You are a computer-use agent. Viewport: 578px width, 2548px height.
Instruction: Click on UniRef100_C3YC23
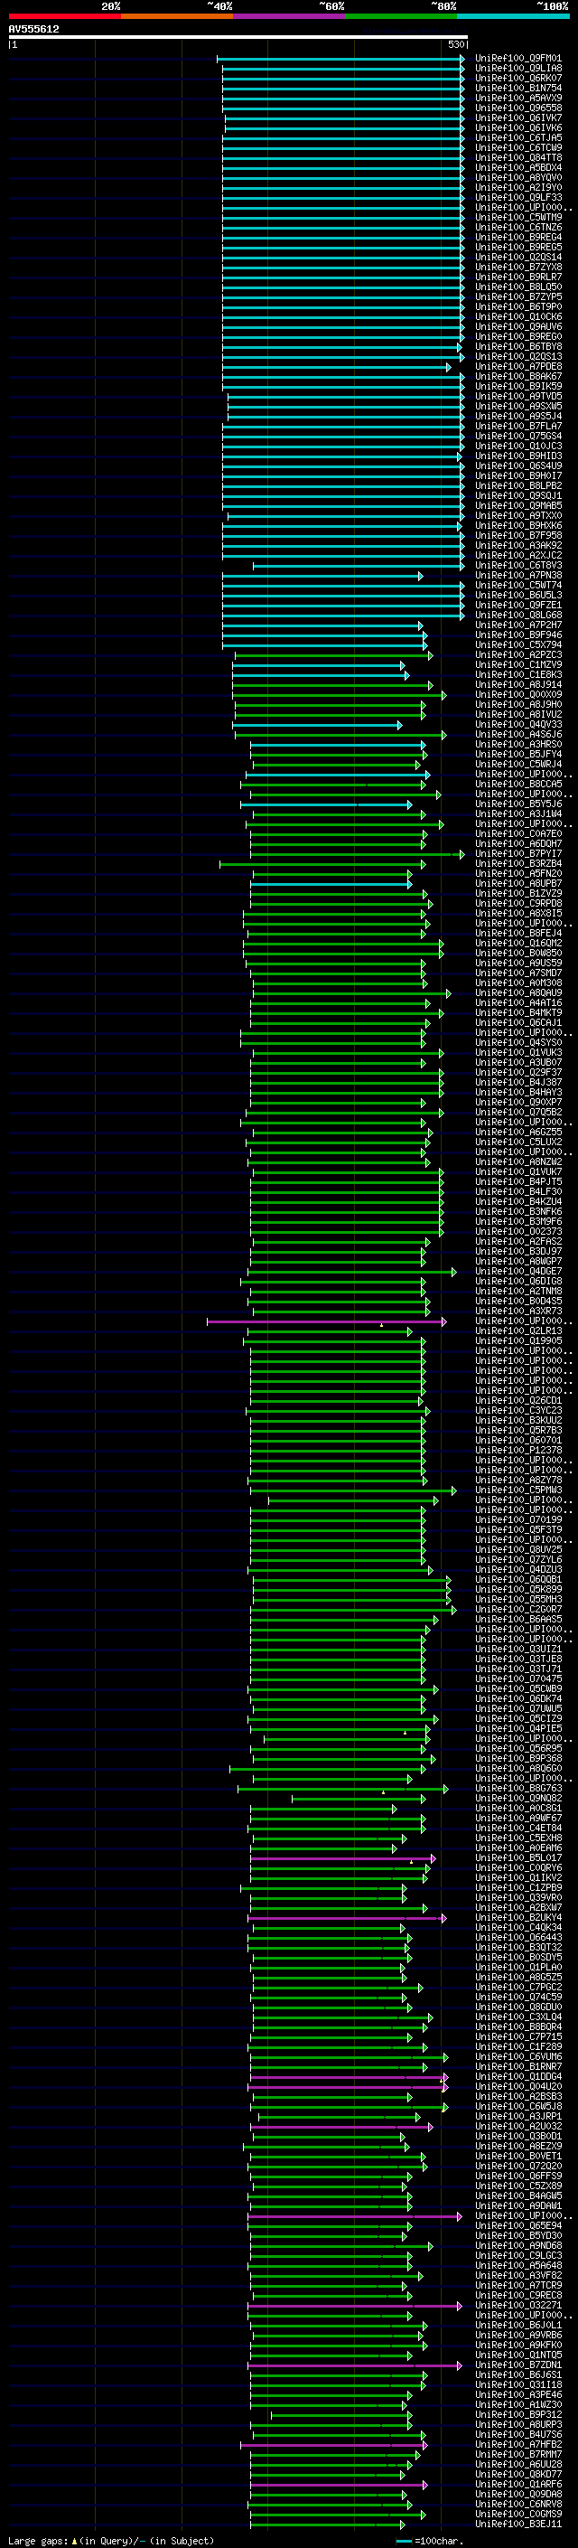[517, 1411]
